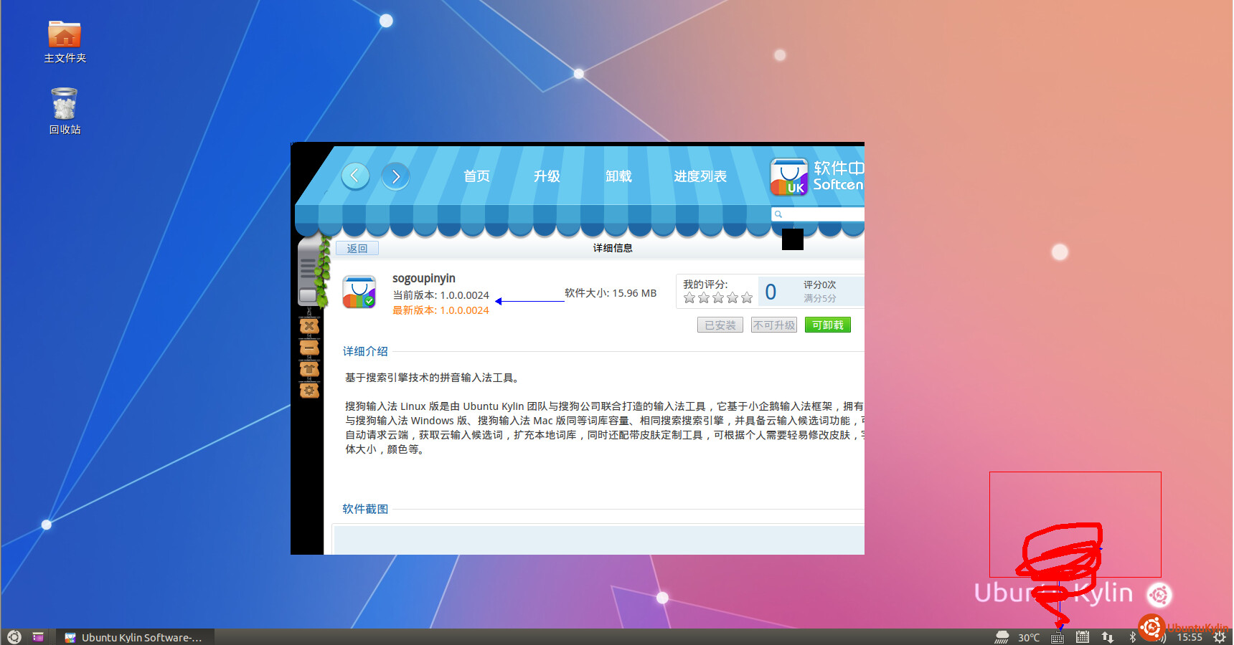Open the 主文件夹 home folder desktop icon
The image size is (1234, 645).
coord(65,34)
